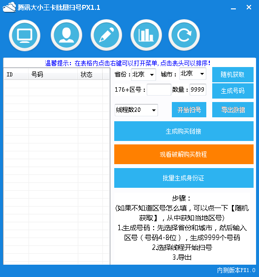The width and height of the screenshot is (259, 277).
Task: Close the app with the X icon
Action: point(249,7)
